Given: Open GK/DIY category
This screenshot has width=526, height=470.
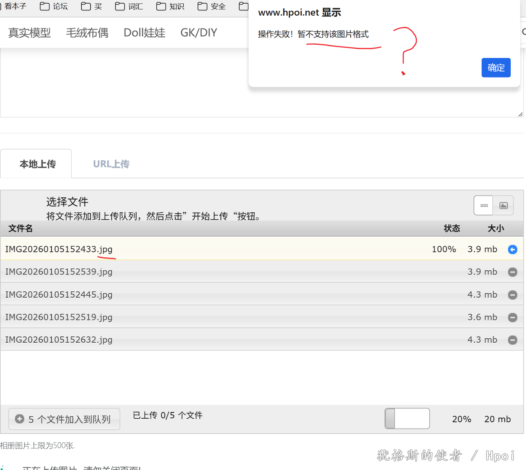Looking at the screenshot, I should click(x=199, y=33).
